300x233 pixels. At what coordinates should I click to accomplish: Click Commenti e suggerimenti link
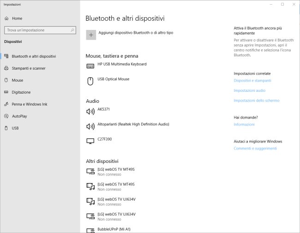pos(255,149)
